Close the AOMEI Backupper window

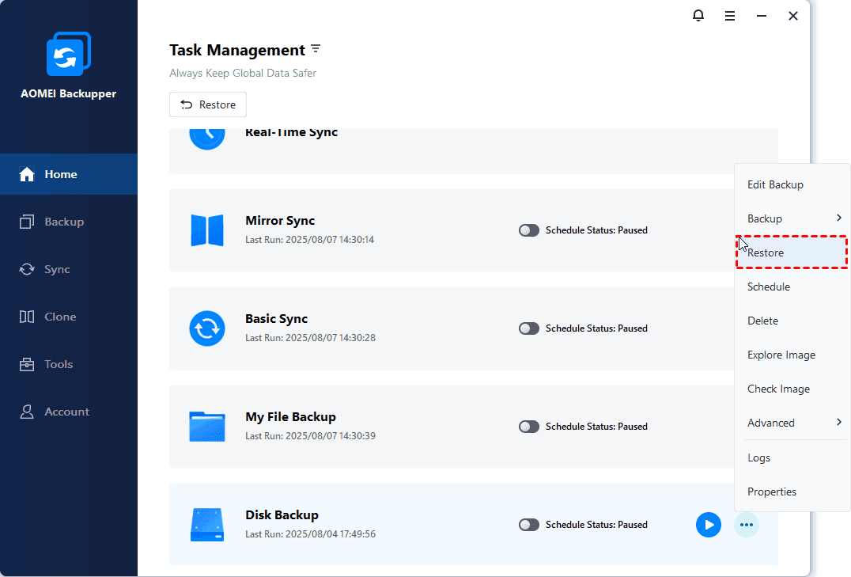click(793, 17)
